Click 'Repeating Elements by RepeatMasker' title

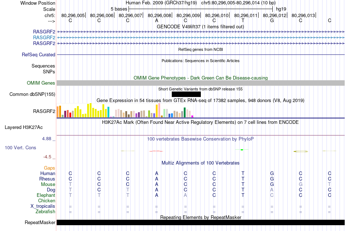point(200,217)
